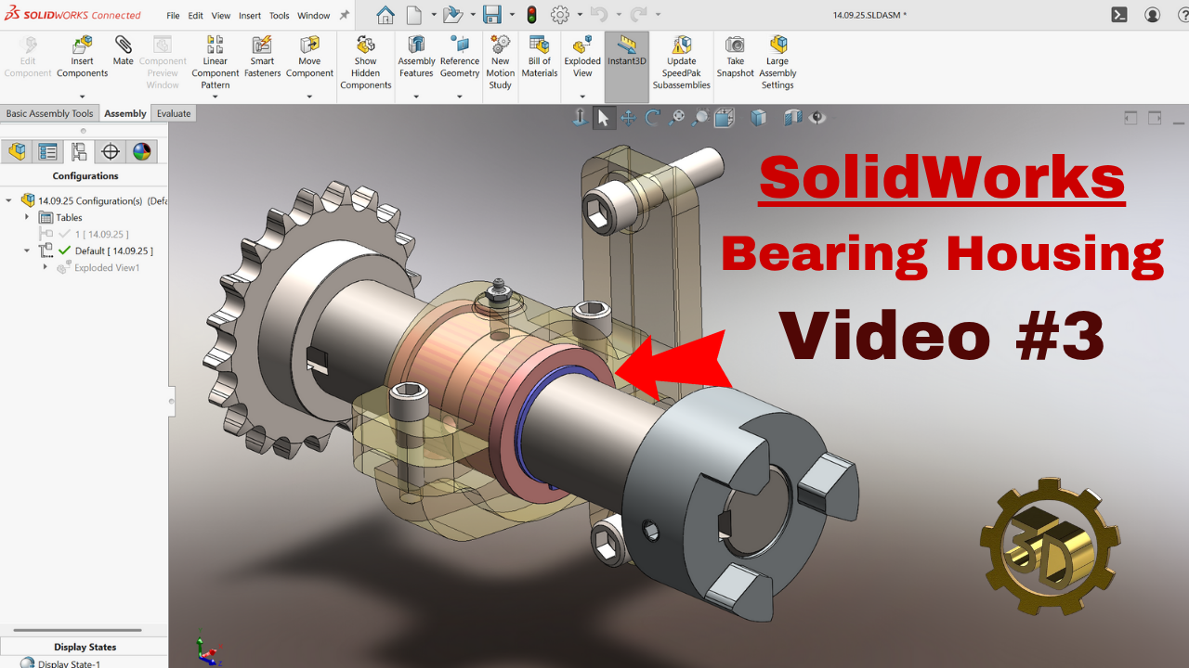Select the Rotate View tool
Viewport: 1189px width, 668px height.
652,118
